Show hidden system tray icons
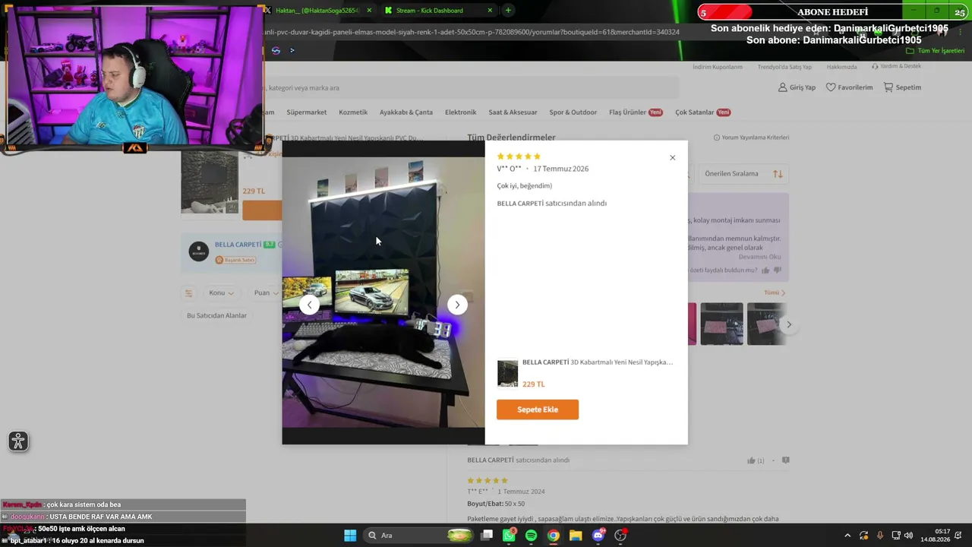This screenshot has height=547, width=972. pyautogui.click(x=847, y=536)
